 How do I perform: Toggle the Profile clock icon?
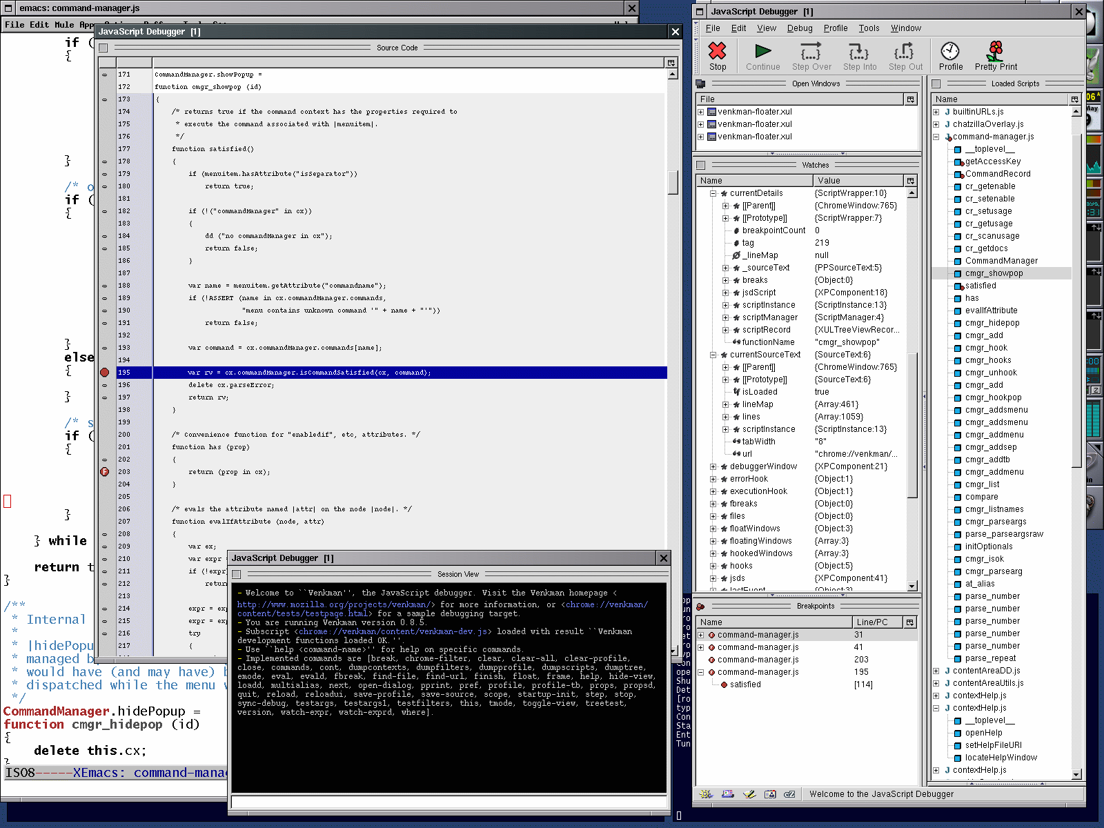950,50
